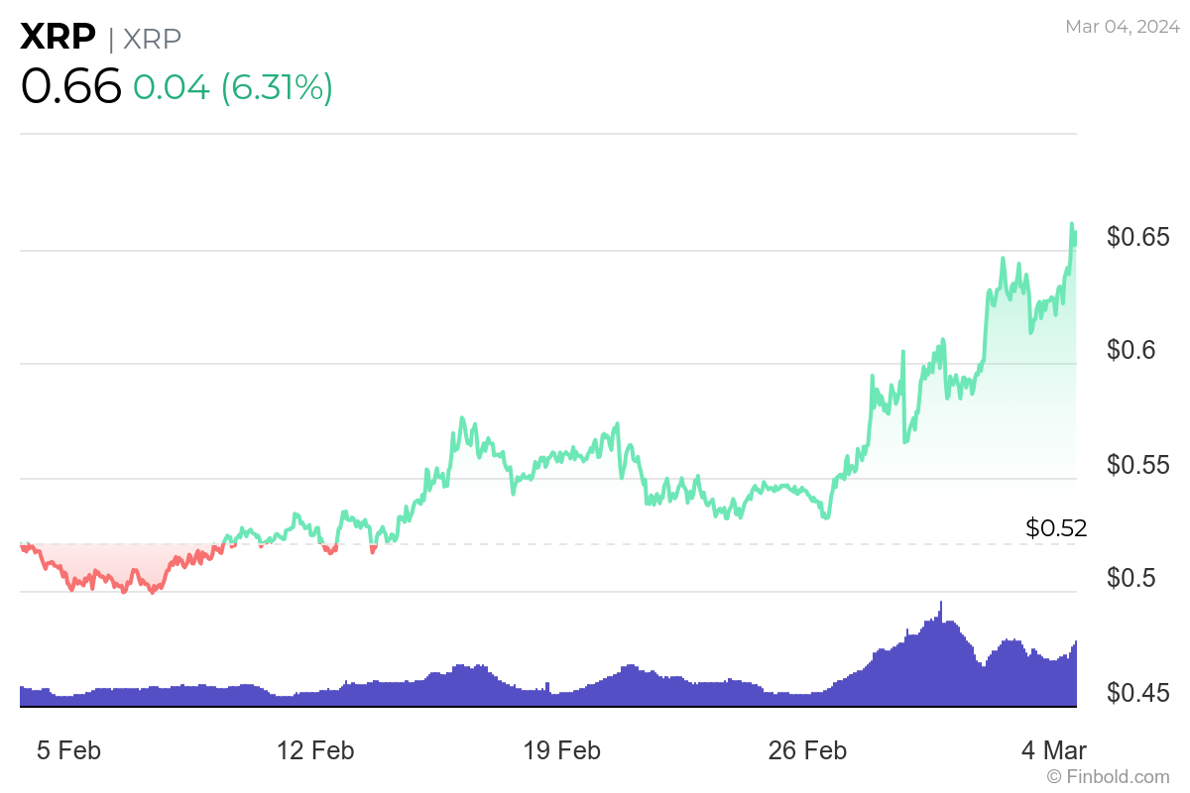Click the $0.65 price axis label

(x=1138, y=237)
